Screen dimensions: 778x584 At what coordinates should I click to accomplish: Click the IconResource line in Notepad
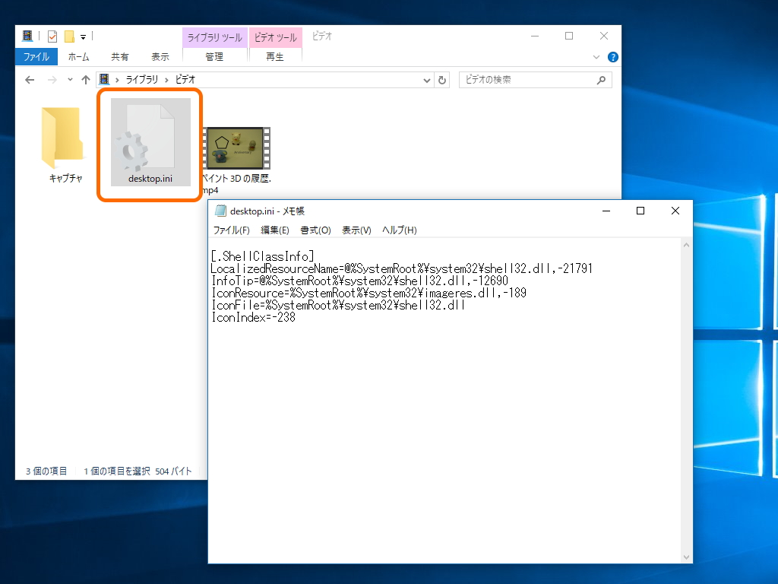(x=368, y=293)
